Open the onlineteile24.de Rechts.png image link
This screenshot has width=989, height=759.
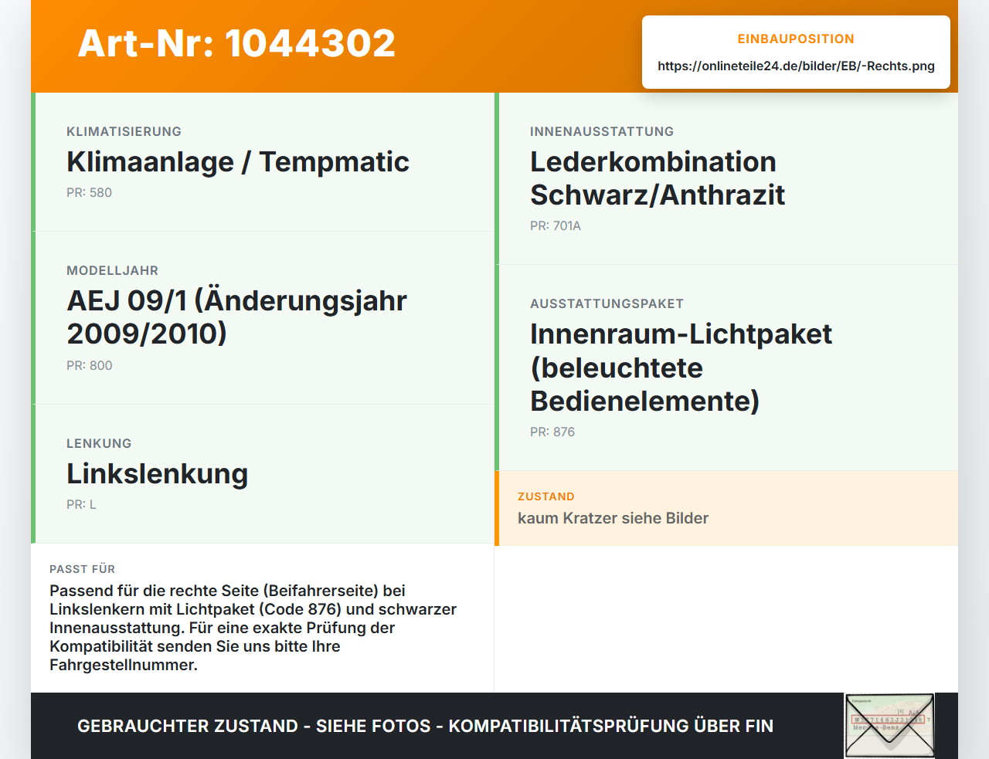[x=796, y=66]
